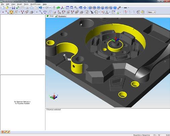Click the shading spheres render mode icon
The image size is (170, 136).
click(x=119, y=8)
